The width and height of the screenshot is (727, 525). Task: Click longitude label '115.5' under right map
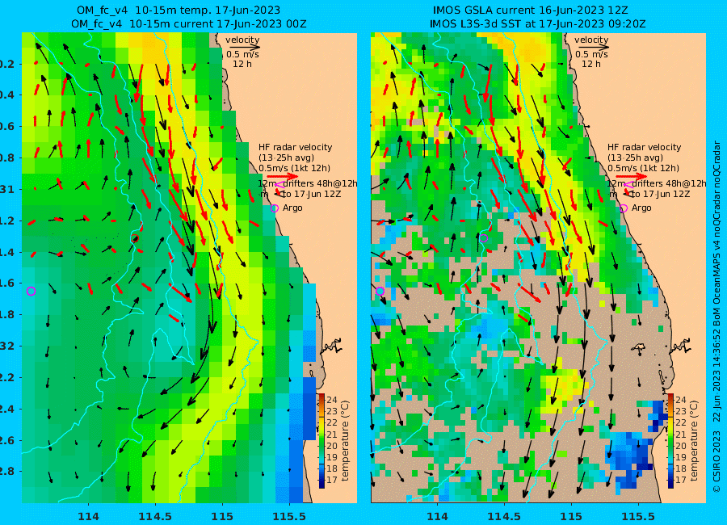point(638,516)
